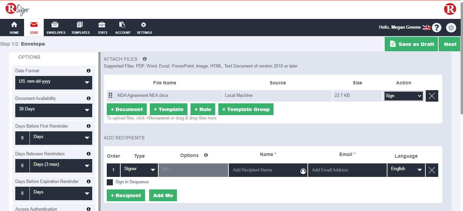Go to the Envelopes tab
Image resolution: width=463 pixels, height=211 pixels.
click(x=56, y=28)
